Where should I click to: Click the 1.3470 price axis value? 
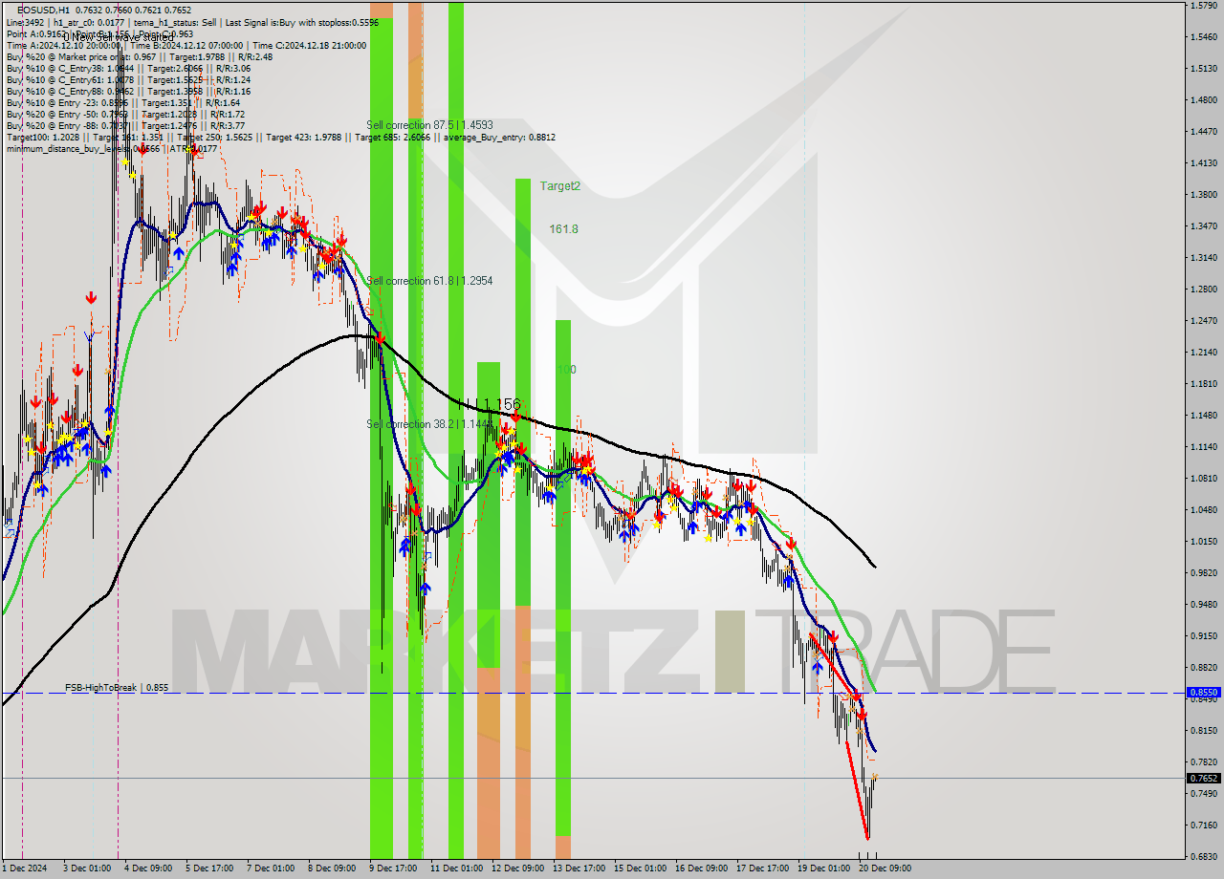pyautogui.click(x=1203, y=226)
